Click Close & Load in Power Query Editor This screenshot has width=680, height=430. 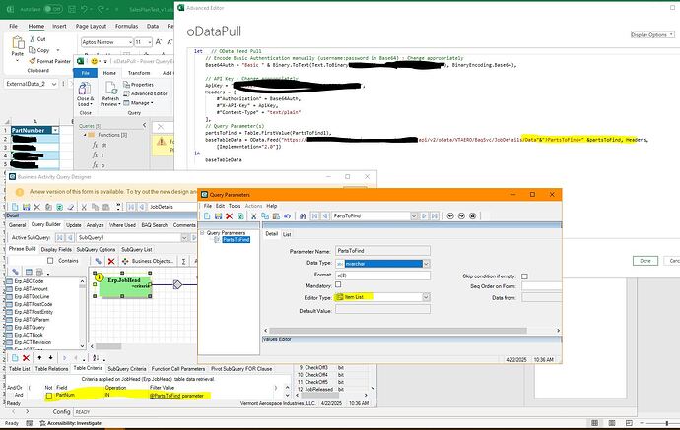coord(85,94)
